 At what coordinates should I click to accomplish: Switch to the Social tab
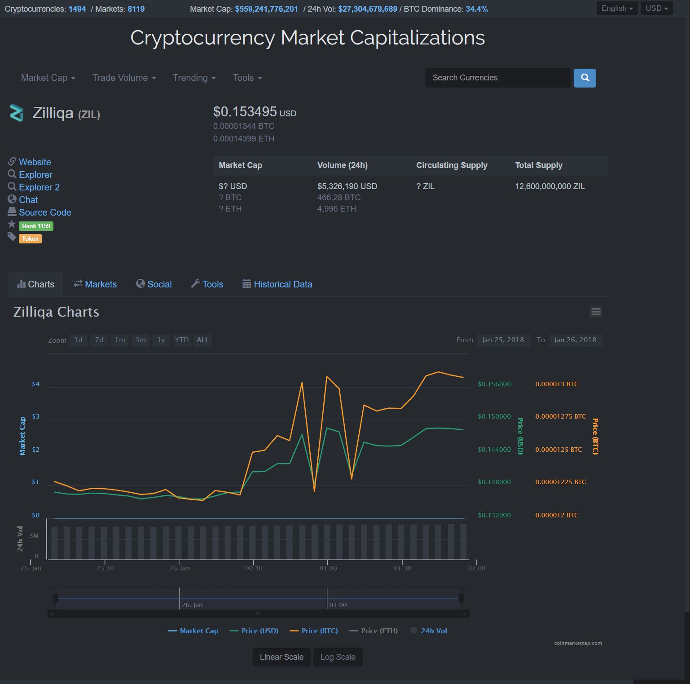[x=154, y=284]
